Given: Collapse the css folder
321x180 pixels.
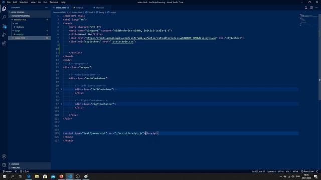Looking at the screenshot, I should (x=29, y=23).
